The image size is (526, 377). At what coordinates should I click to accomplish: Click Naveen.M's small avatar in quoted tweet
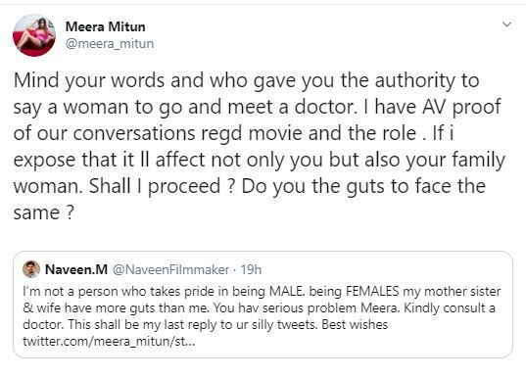[x=31, y=269]
